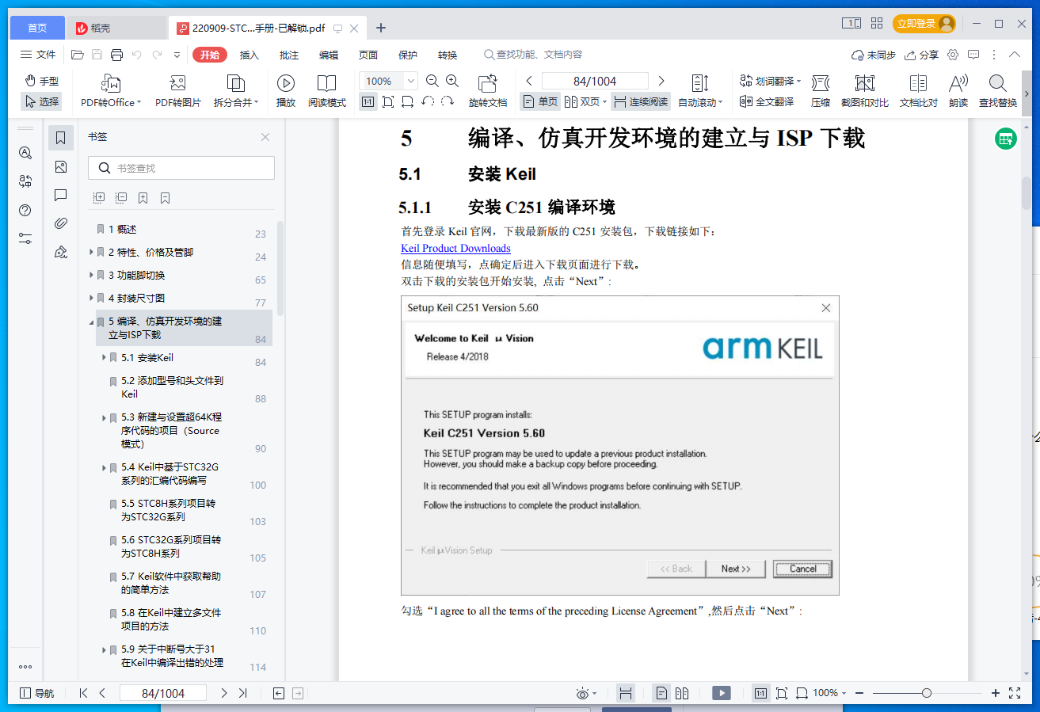
Task: Switch to 阅读模式 reading mode
Action: 327,91
